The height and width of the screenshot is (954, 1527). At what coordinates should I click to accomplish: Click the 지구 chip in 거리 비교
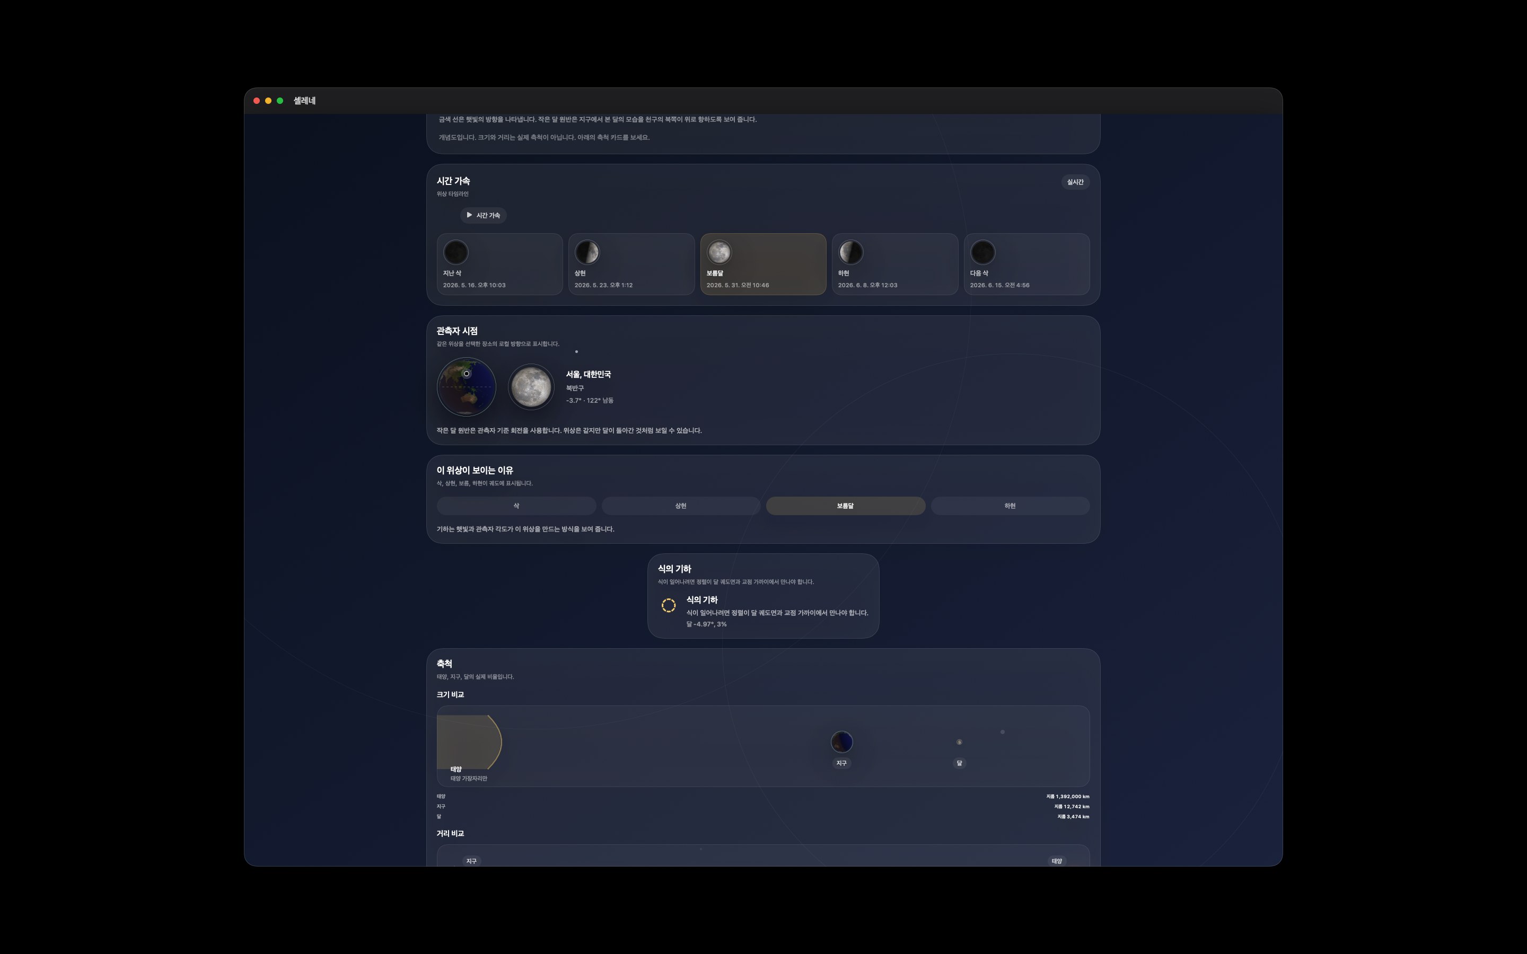coord(471,861)
